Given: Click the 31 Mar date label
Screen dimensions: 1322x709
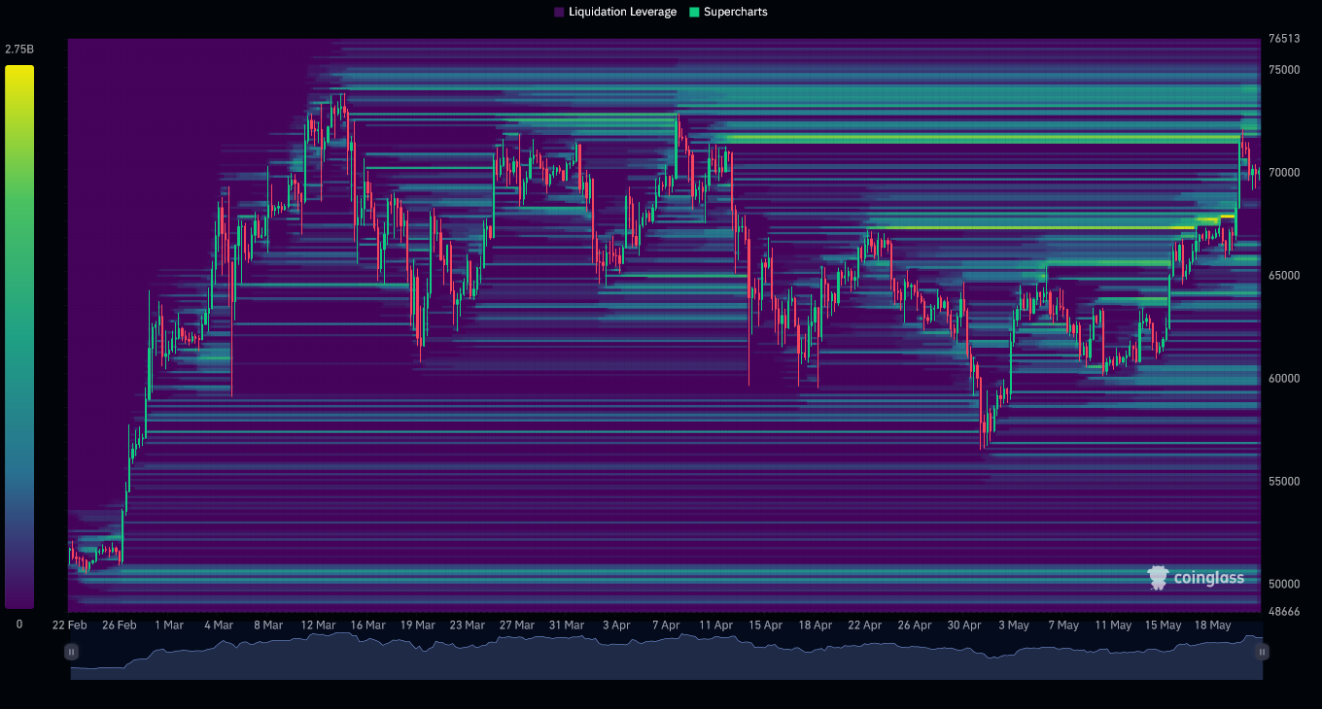Looking at the screenshot, I should point(567,625).
